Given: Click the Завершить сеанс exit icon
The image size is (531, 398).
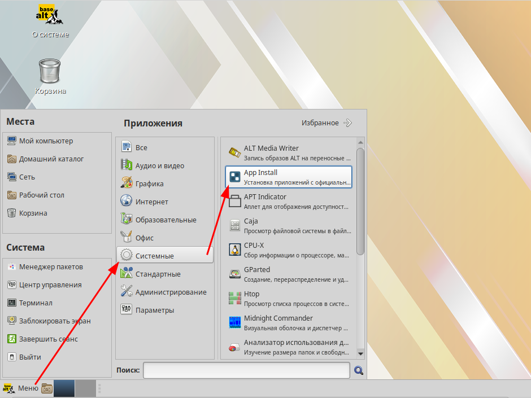Looking at the screenshot, I should tap(12, 339).
